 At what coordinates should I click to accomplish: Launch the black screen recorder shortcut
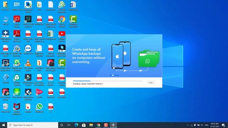click(x=28, y=21)
